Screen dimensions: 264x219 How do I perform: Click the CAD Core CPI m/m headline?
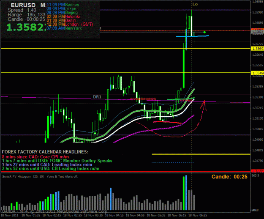[x=35, y=157]
